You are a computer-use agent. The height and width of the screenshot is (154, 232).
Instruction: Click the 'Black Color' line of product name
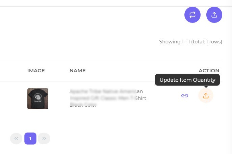pos(83,105)
